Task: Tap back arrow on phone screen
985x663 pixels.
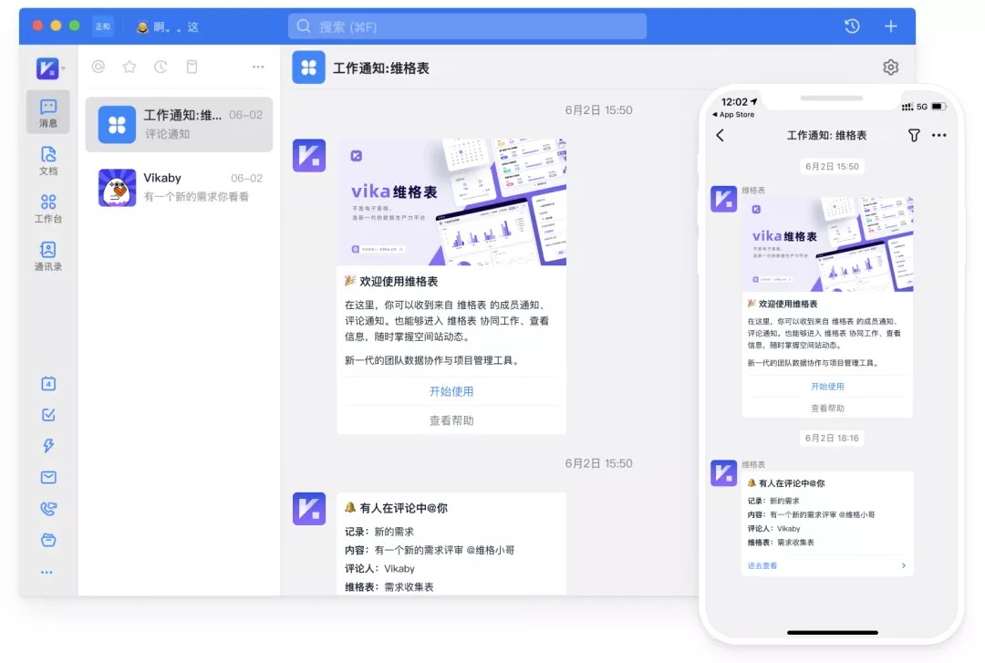Action: (x=720, y=135)
